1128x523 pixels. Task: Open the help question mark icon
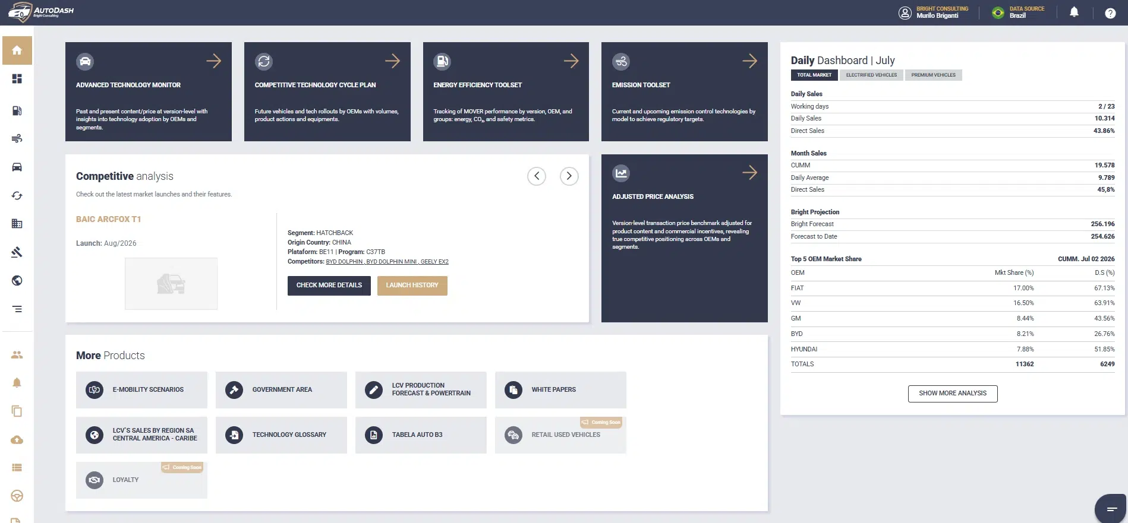[x=1110, y=13]
